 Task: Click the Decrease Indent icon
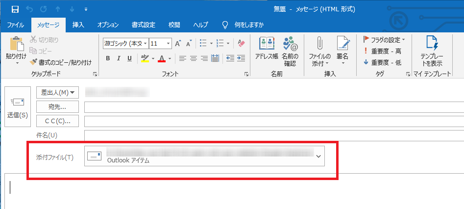(230, 58)
